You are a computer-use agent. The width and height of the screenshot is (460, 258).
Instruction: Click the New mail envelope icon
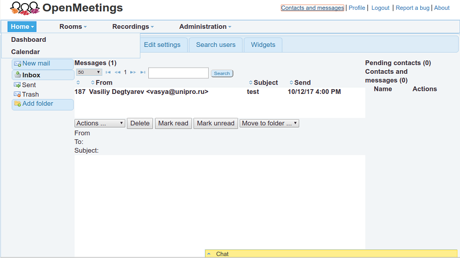tap(18, 64)
